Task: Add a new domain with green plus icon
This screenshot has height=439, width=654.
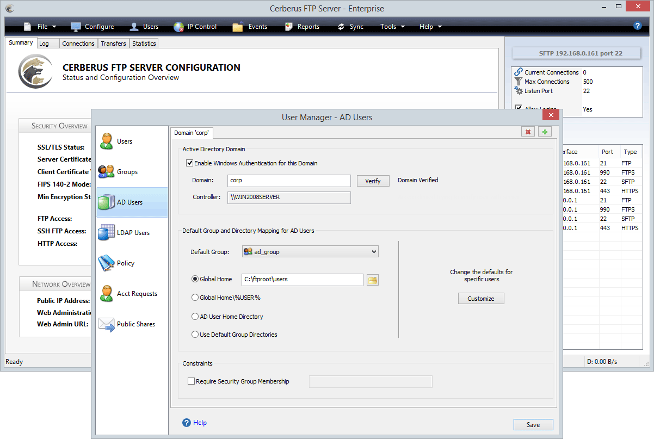Action: pos(545,132)
